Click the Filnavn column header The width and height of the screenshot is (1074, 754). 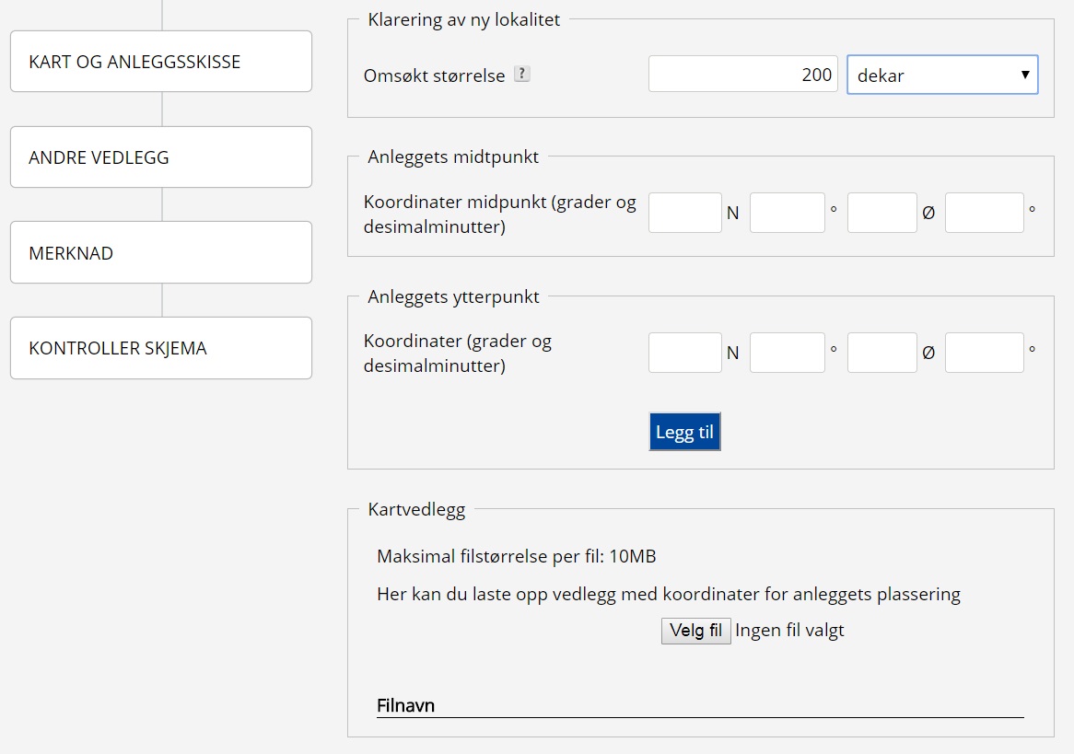(406, 706)
